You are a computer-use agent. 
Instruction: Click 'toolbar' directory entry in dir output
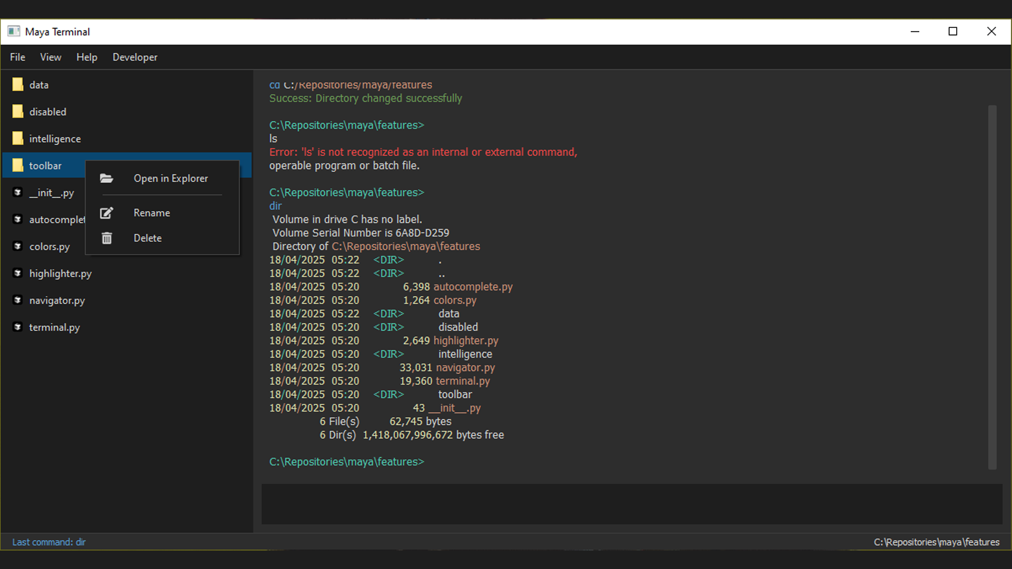(455, 395)
